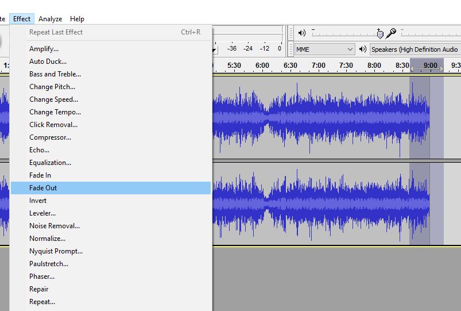Select Equalization... in the menu
The image size is (461, 311).
point(50,163)
